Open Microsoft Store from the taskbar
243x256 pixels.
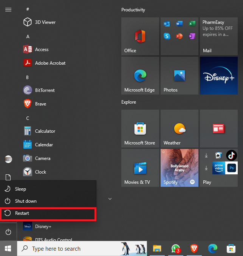[x=231, y=248]
